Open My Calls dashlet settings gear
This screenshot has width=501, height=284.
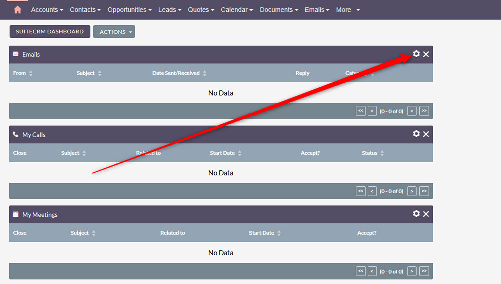pos(416,134)
